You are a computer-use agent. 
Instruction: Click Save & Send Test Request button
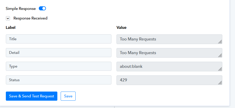(x=32, y=96)
